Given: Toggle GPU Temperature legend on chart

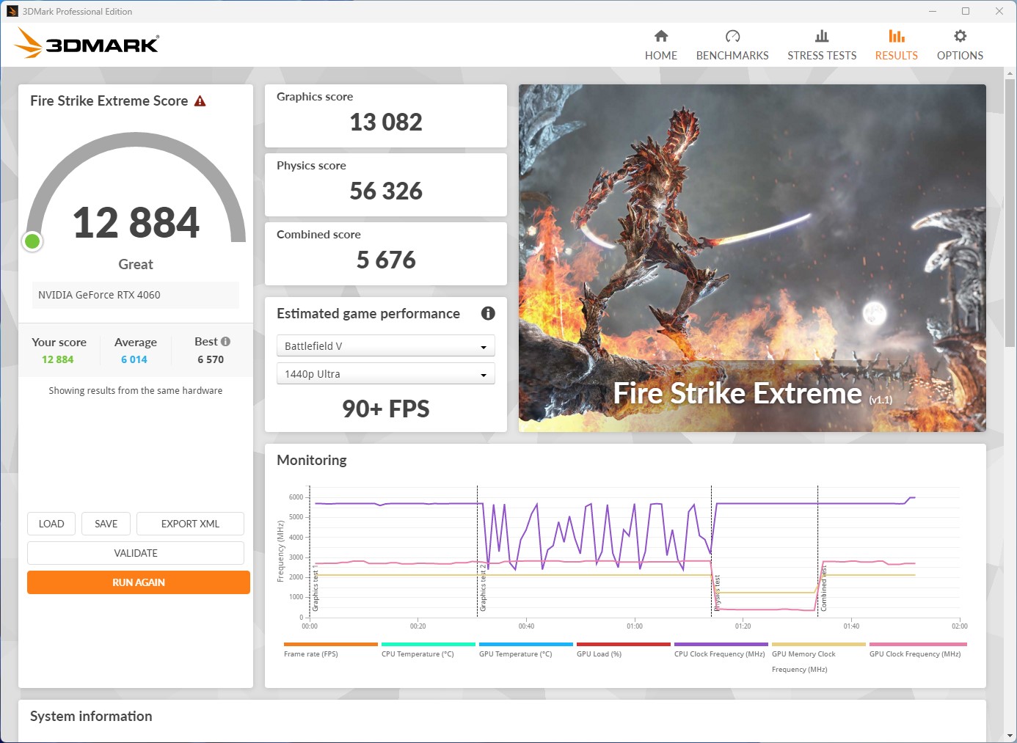Looking at the screenshot, I should click(x=515, y=654).
